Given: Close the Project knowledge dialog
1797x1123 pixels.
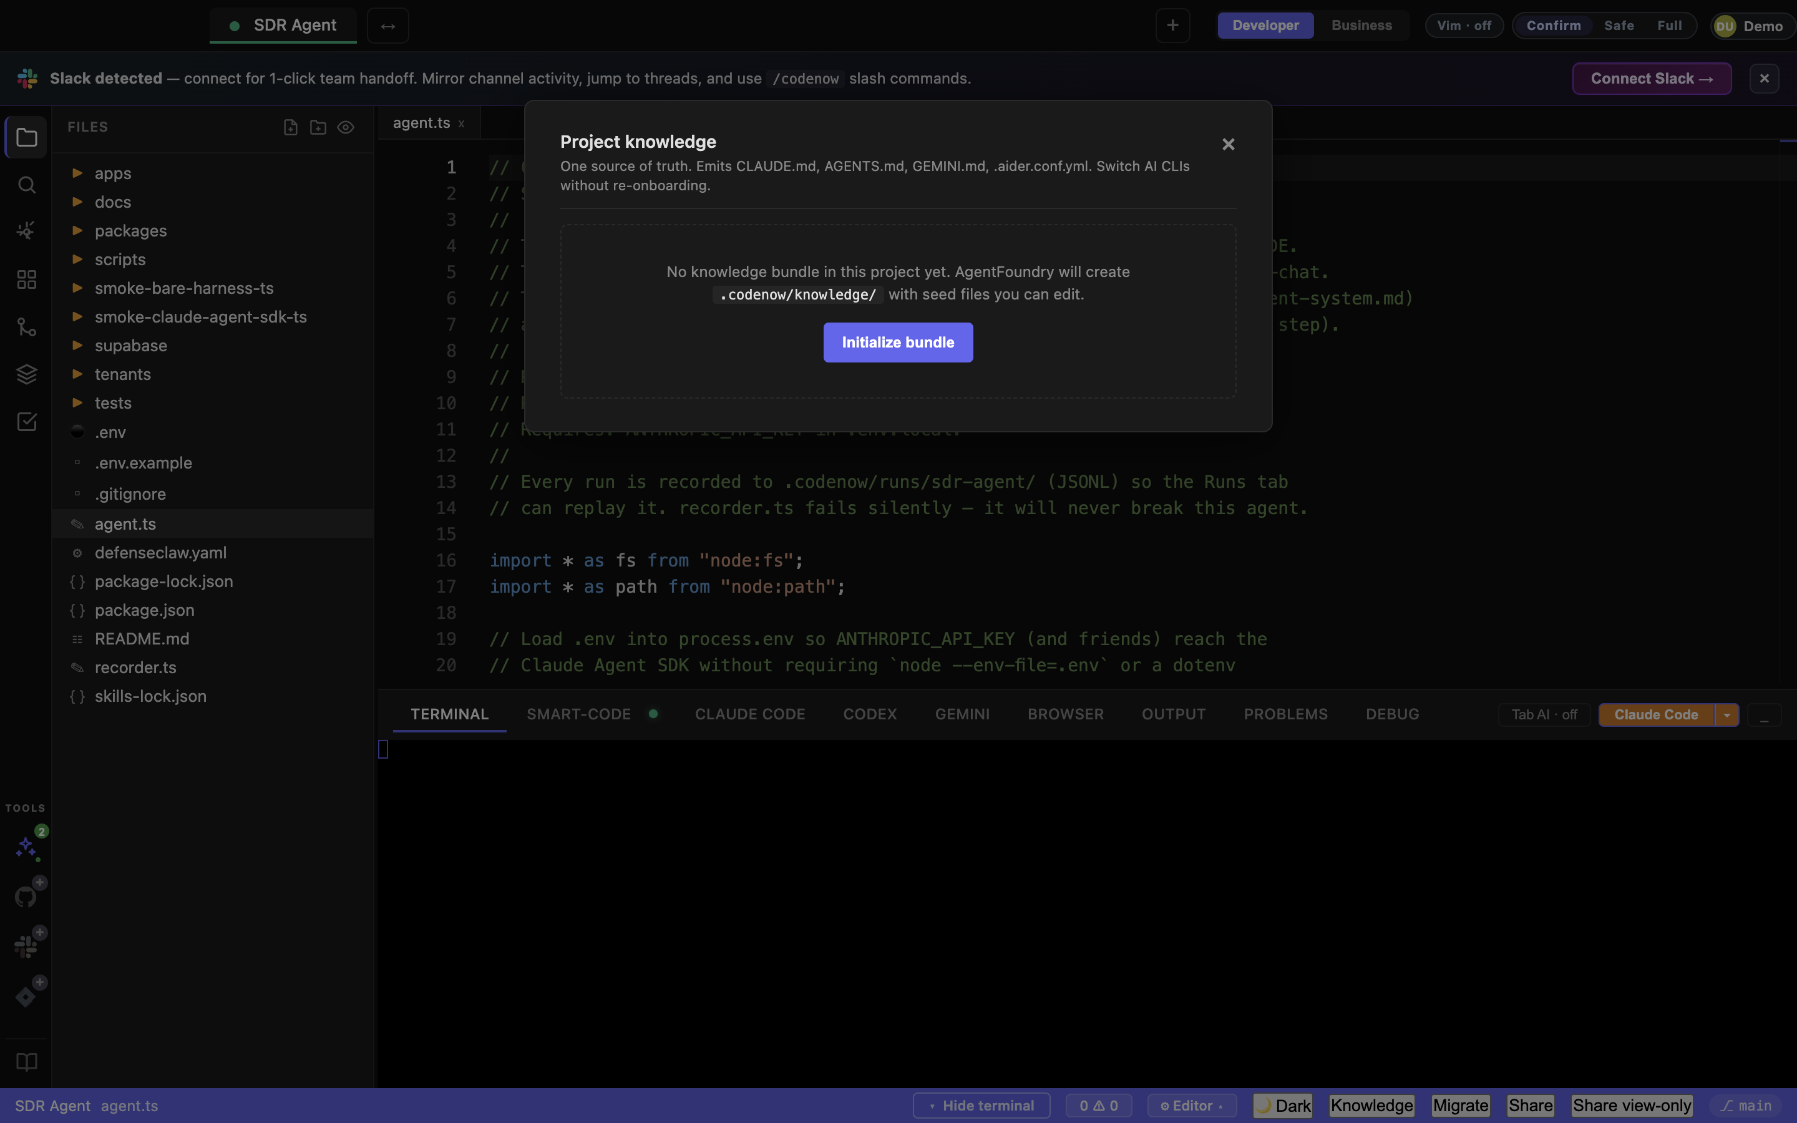Looking at the screenshot, I should pyautogui.click(x=1228, y=145).
